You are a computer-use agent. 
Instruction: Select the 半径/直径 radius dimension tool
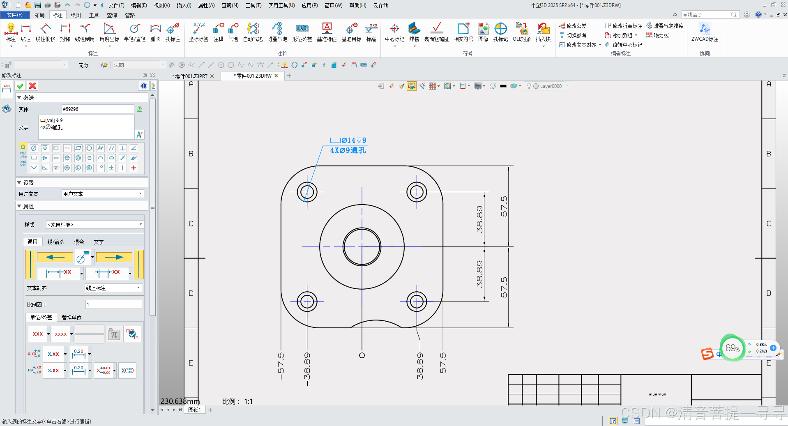tap(135, 32)
